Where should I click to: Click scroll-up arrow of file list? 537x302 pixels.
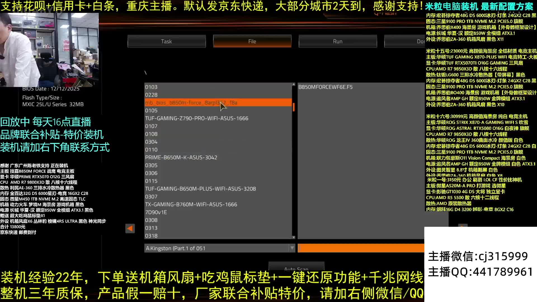[x=293, y=84]
